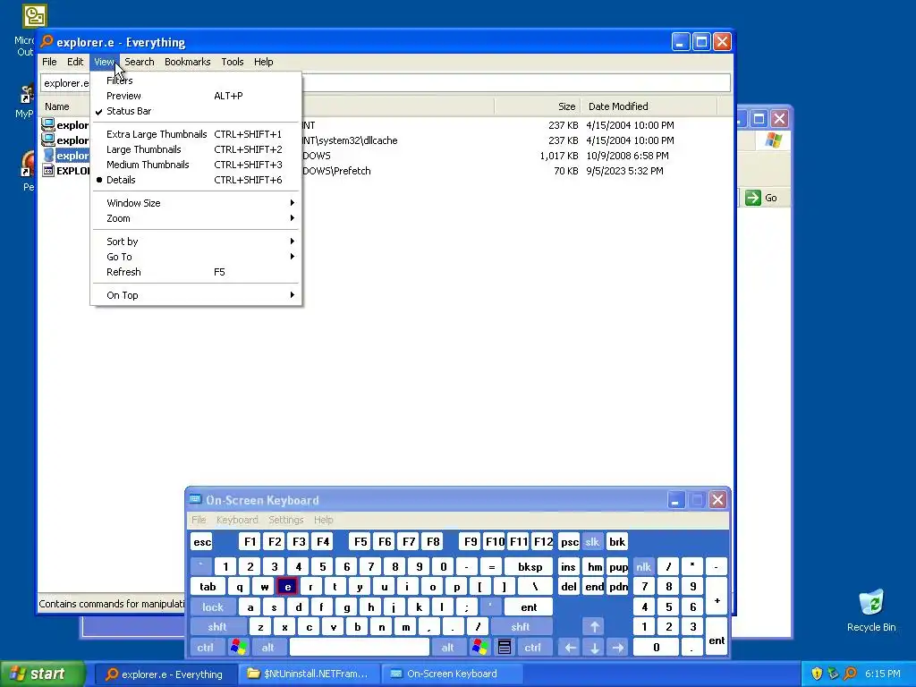Click the spacebar on On-Screen Keyboard

(x=360, y=648)
